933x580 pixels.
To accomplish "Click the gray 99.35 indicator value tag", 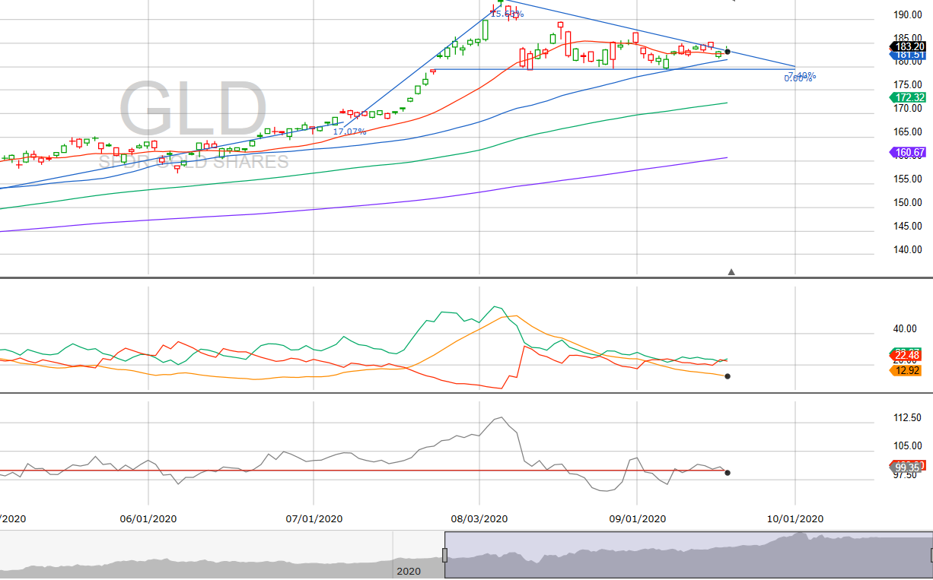I will (x=907, y=467).
